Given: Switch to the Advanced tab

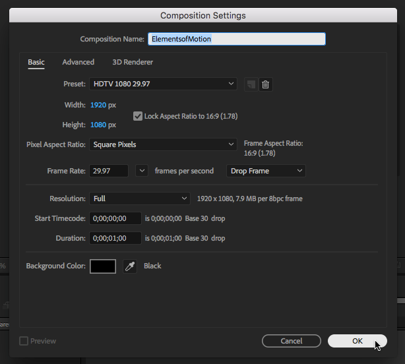Looking at the screenshot, I should (78, 62).
